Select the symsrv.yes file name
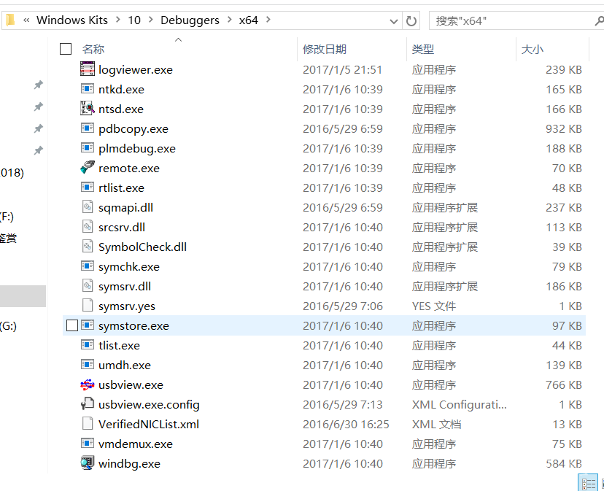This screenshot has height=491, width=604. pos(127,306)
